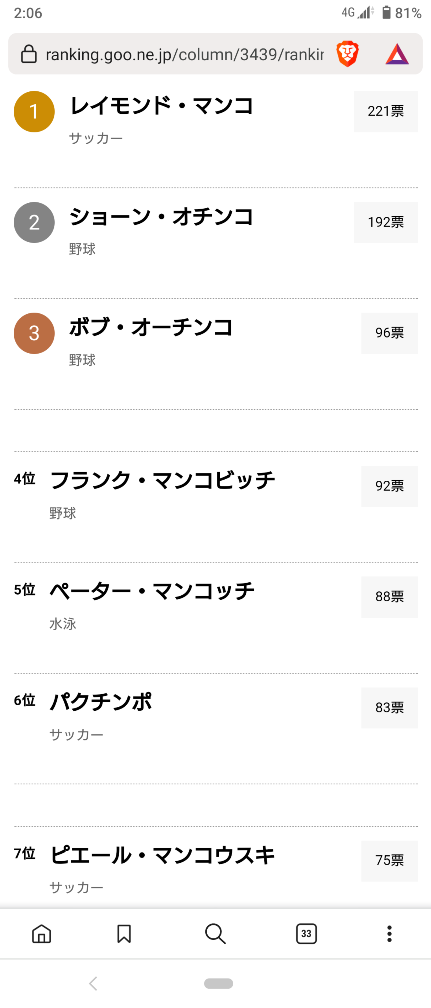Viewport: 431px width, 1008px height.
Task: Tap the search magnifier icon
Action: (215, 934)
